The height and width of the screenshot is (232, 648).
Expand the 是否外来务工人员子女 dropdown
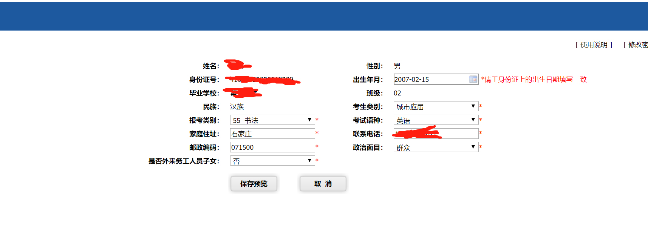coord(272,161)
